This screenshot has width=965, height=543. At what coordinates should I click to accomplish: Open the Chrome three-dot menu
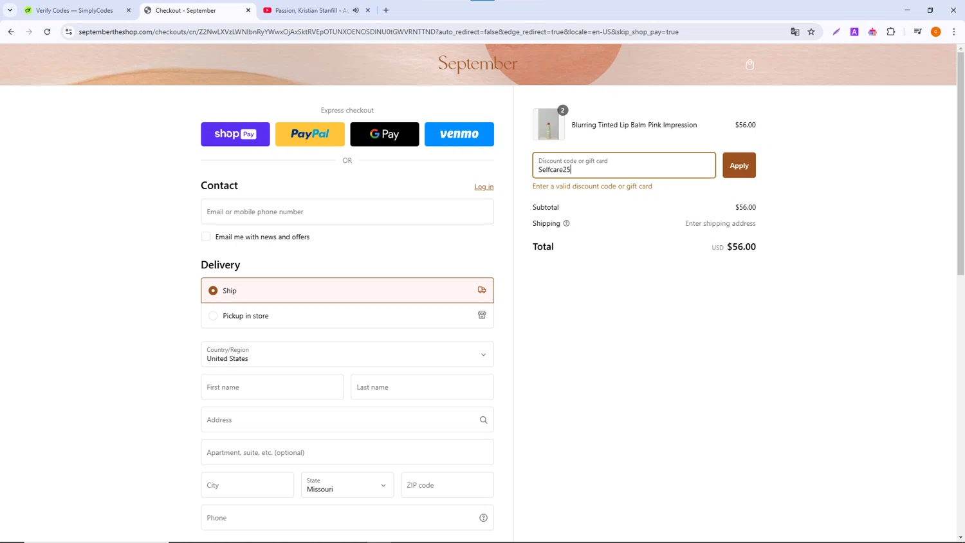pos(954,32)
